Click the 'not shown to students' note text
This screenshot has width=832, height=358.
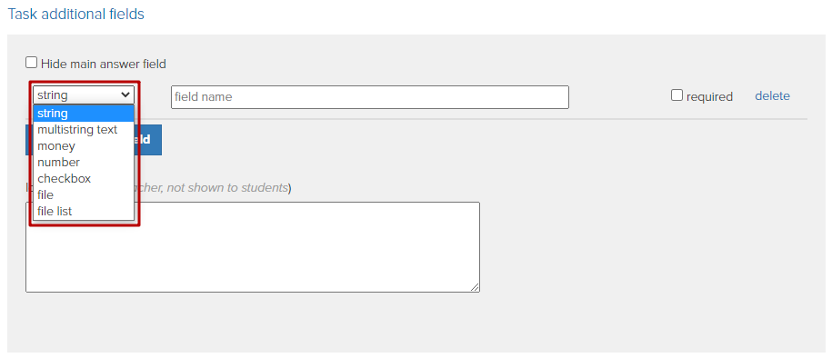click(226, 188)
